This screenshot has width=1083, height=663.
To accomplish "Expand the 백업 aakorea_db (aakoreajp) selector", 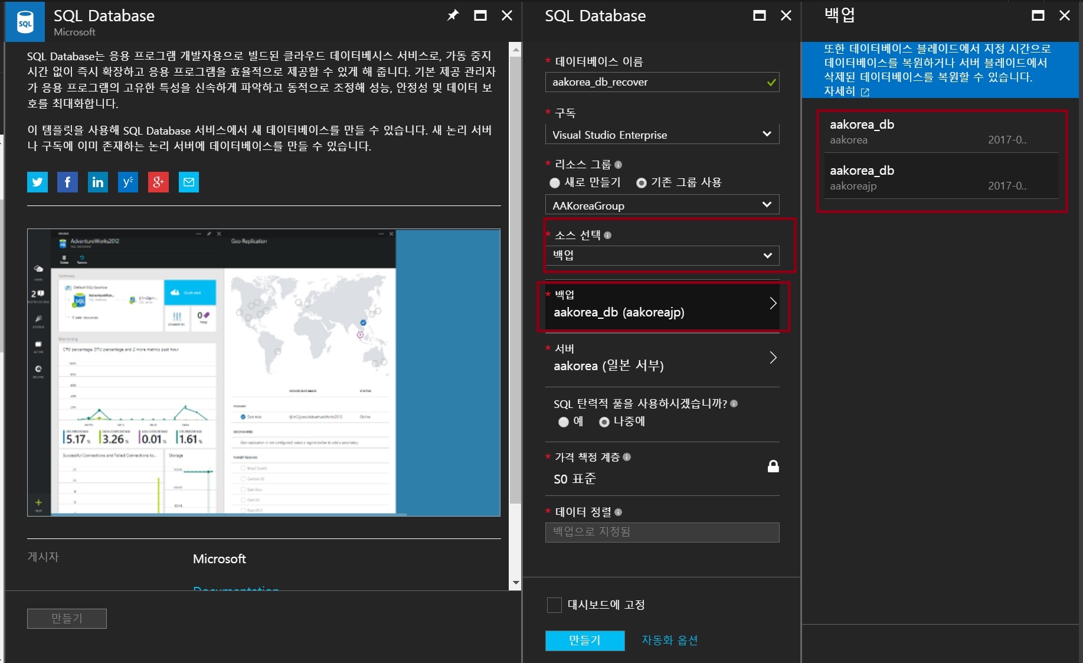I will point(662,305).
